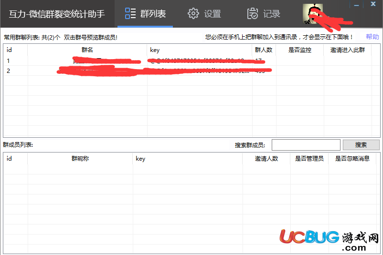Open the 设置 tab
This screenshot has width=383, height=255.
[204, 14]
